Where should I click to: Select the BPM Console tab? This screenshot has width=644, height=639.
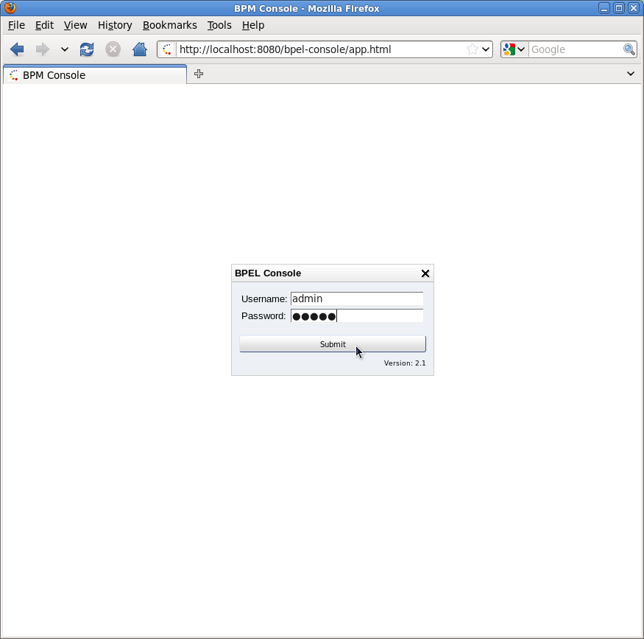tap(94, 74)
